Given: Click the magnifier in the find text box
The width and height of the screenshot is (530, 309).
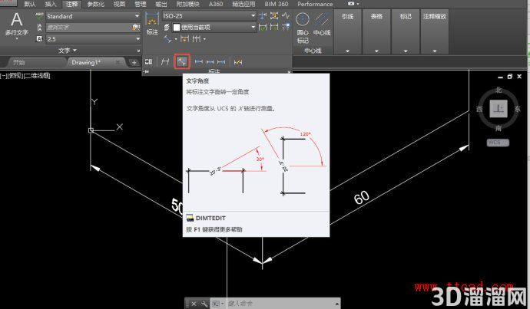Looking at the screenshot, I should 136,28.
